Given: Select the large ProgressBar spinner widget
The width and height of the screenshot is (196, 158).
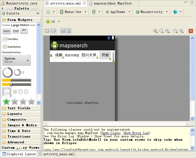Looking at the screenshot, I should [8, 73].
